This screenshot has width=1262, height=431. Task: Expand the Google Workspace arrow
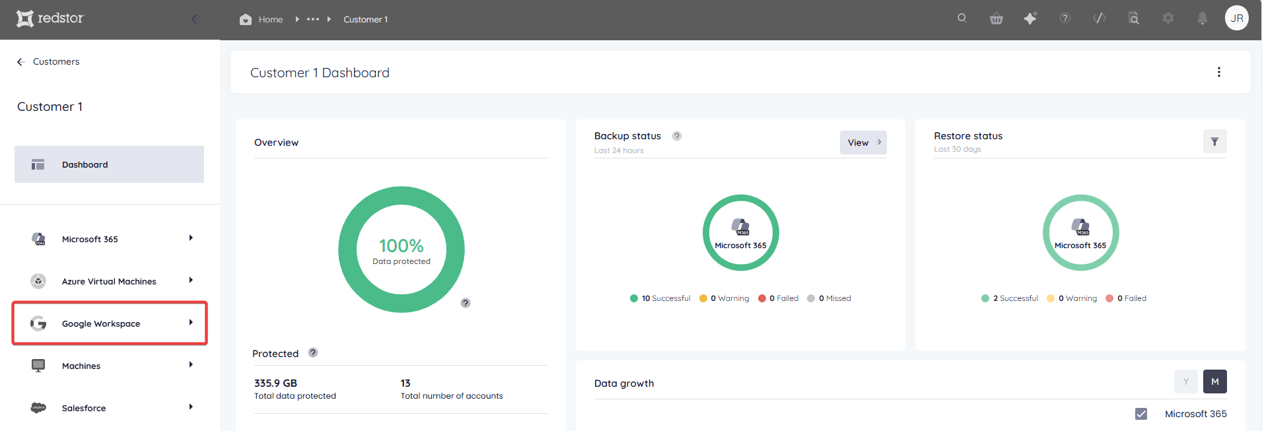point(191,322)
